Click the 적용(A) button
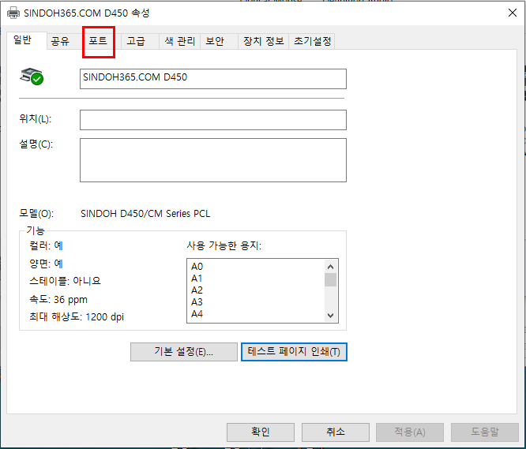This screenshot has width=526, height=449. pos(410,432)
